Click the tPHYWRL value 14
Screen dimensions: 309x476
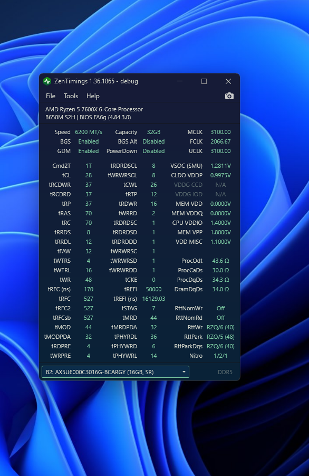pyautogui.click(x=154, y=356)
